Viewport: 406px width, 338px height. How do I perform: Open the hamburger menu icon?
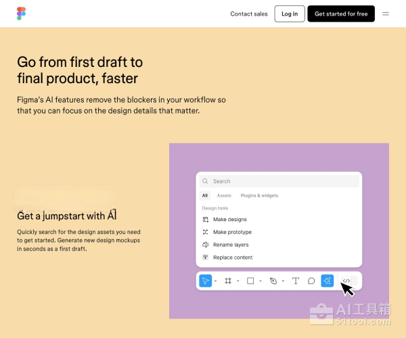tap(386, 14)
